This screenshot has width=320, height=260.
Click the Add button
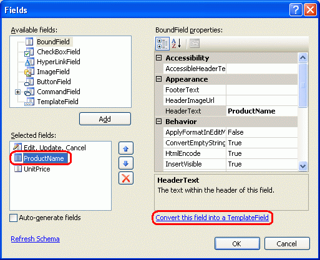105,119
